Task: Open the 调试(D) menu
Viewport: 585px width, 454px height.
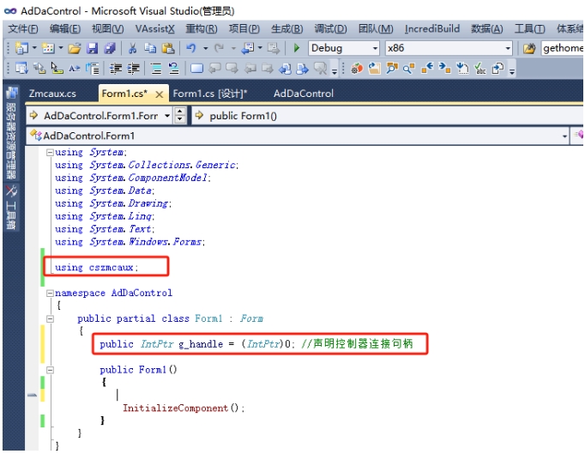Action: coord(330,28)
